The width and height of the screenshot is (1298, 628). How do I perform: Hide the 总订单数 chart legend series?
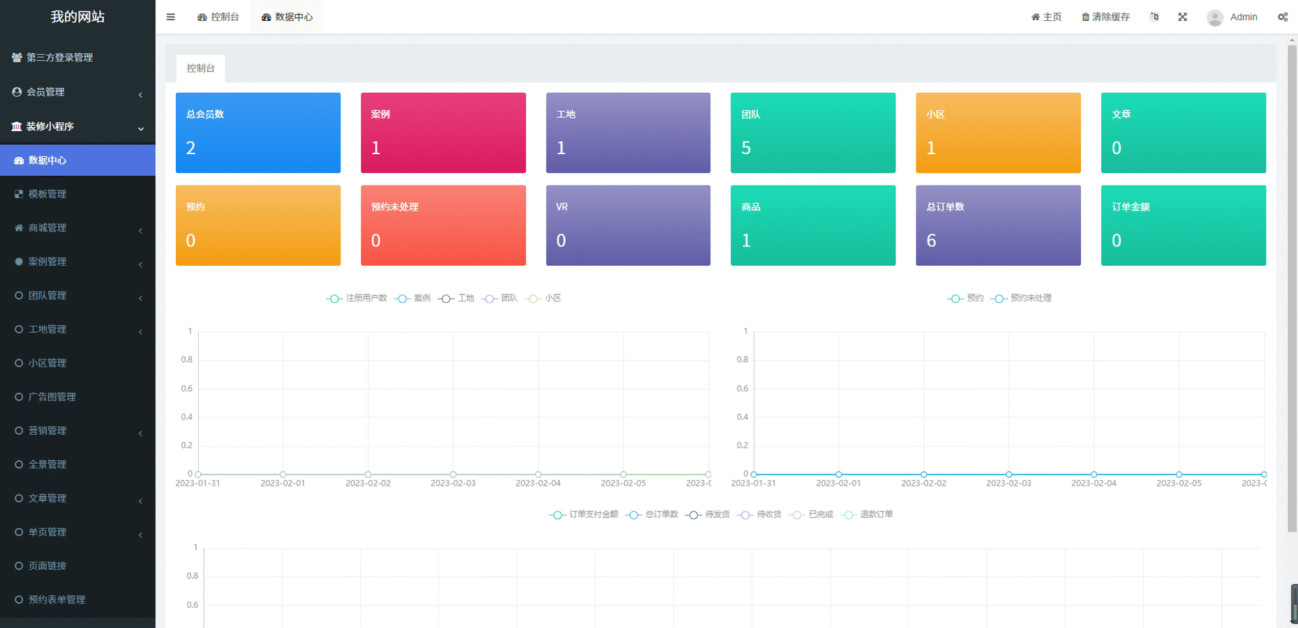652,514
